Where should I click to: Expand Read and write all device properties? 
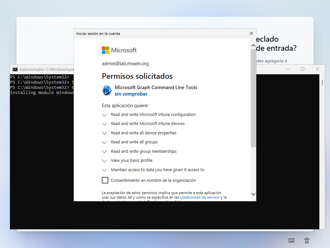[x=104, y=133]
